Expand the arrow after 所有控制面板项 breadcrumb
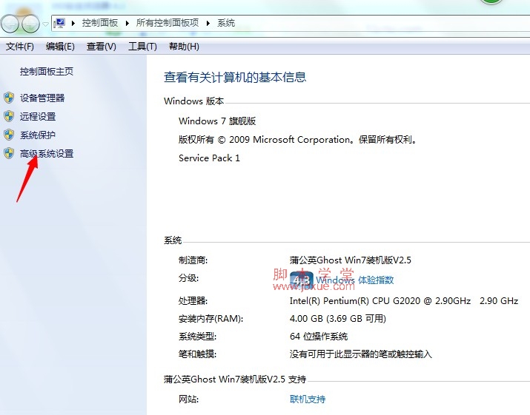 [208, 23]
